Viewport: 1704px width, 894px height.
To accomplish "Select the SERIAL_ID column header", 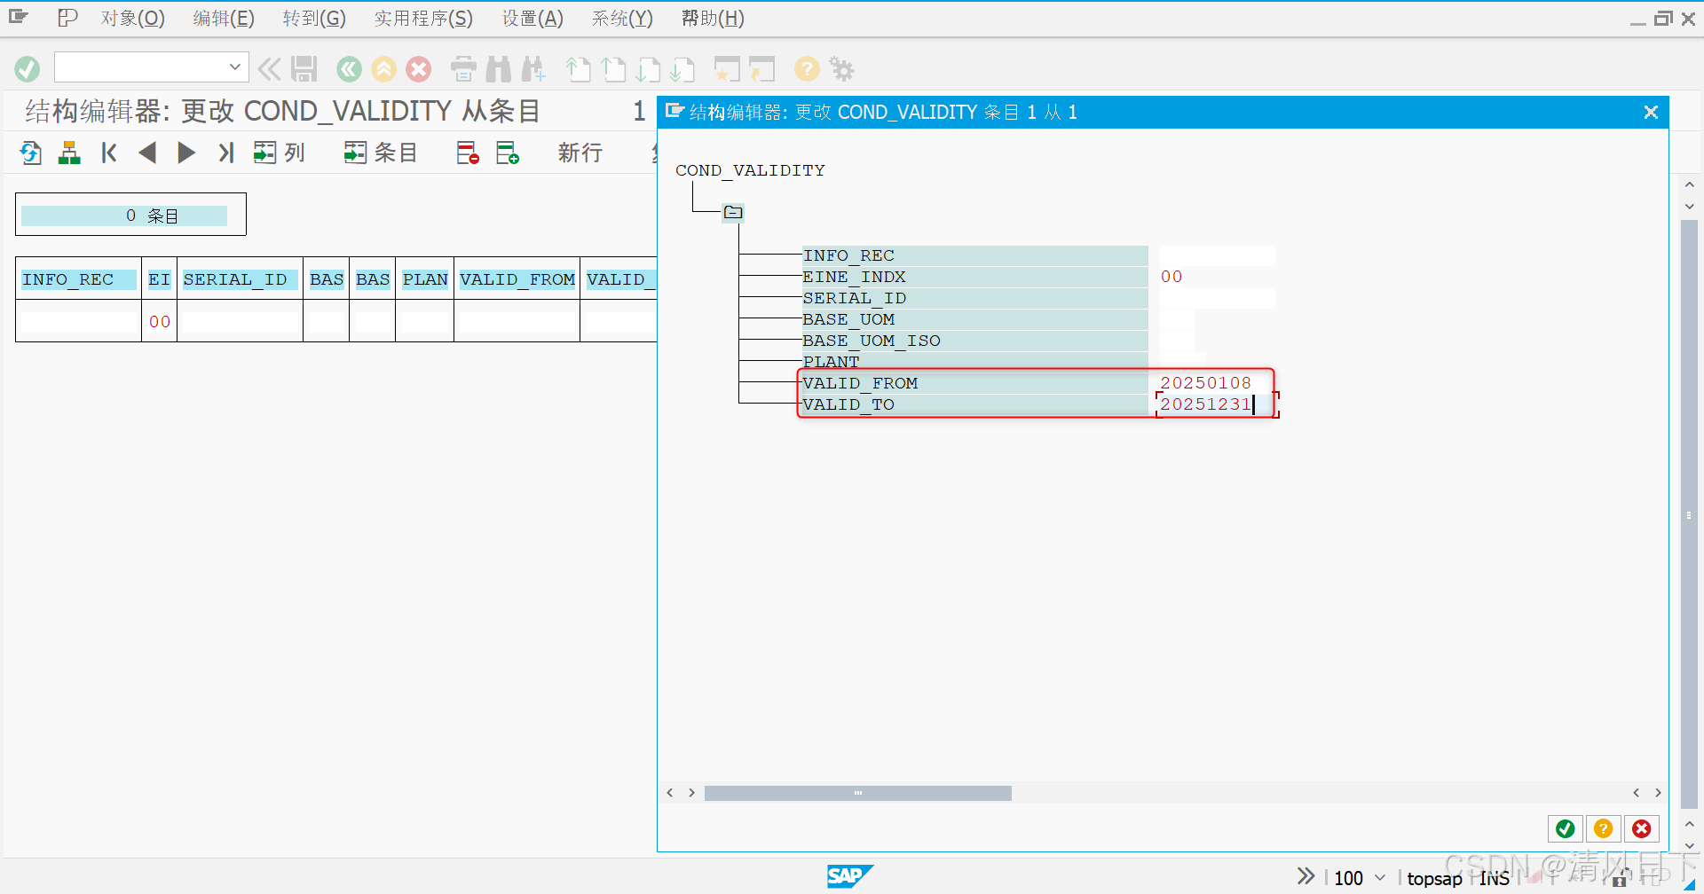I will (240, 279).
